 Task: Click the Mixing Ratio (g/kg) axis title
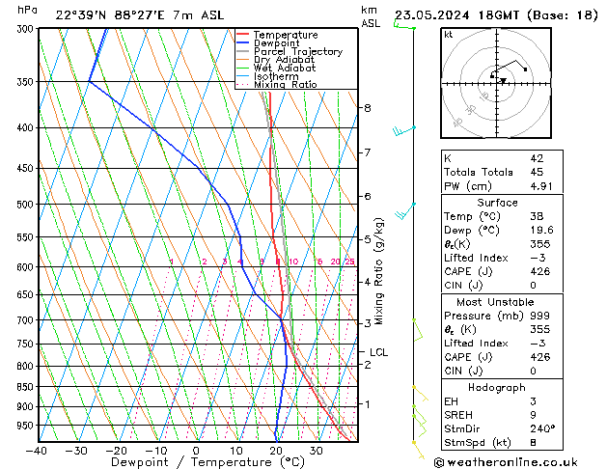pyautogui.click(x=378, y=271)
